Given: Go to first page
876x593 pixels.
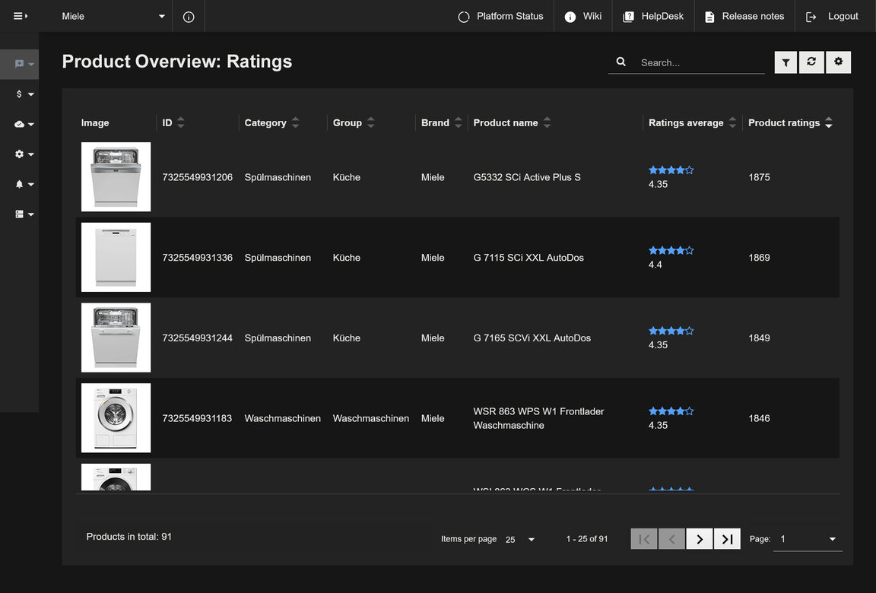Looking at the screenshot, I should 643,539.
